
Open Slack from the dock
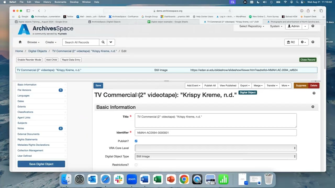[x=119, y=179]
